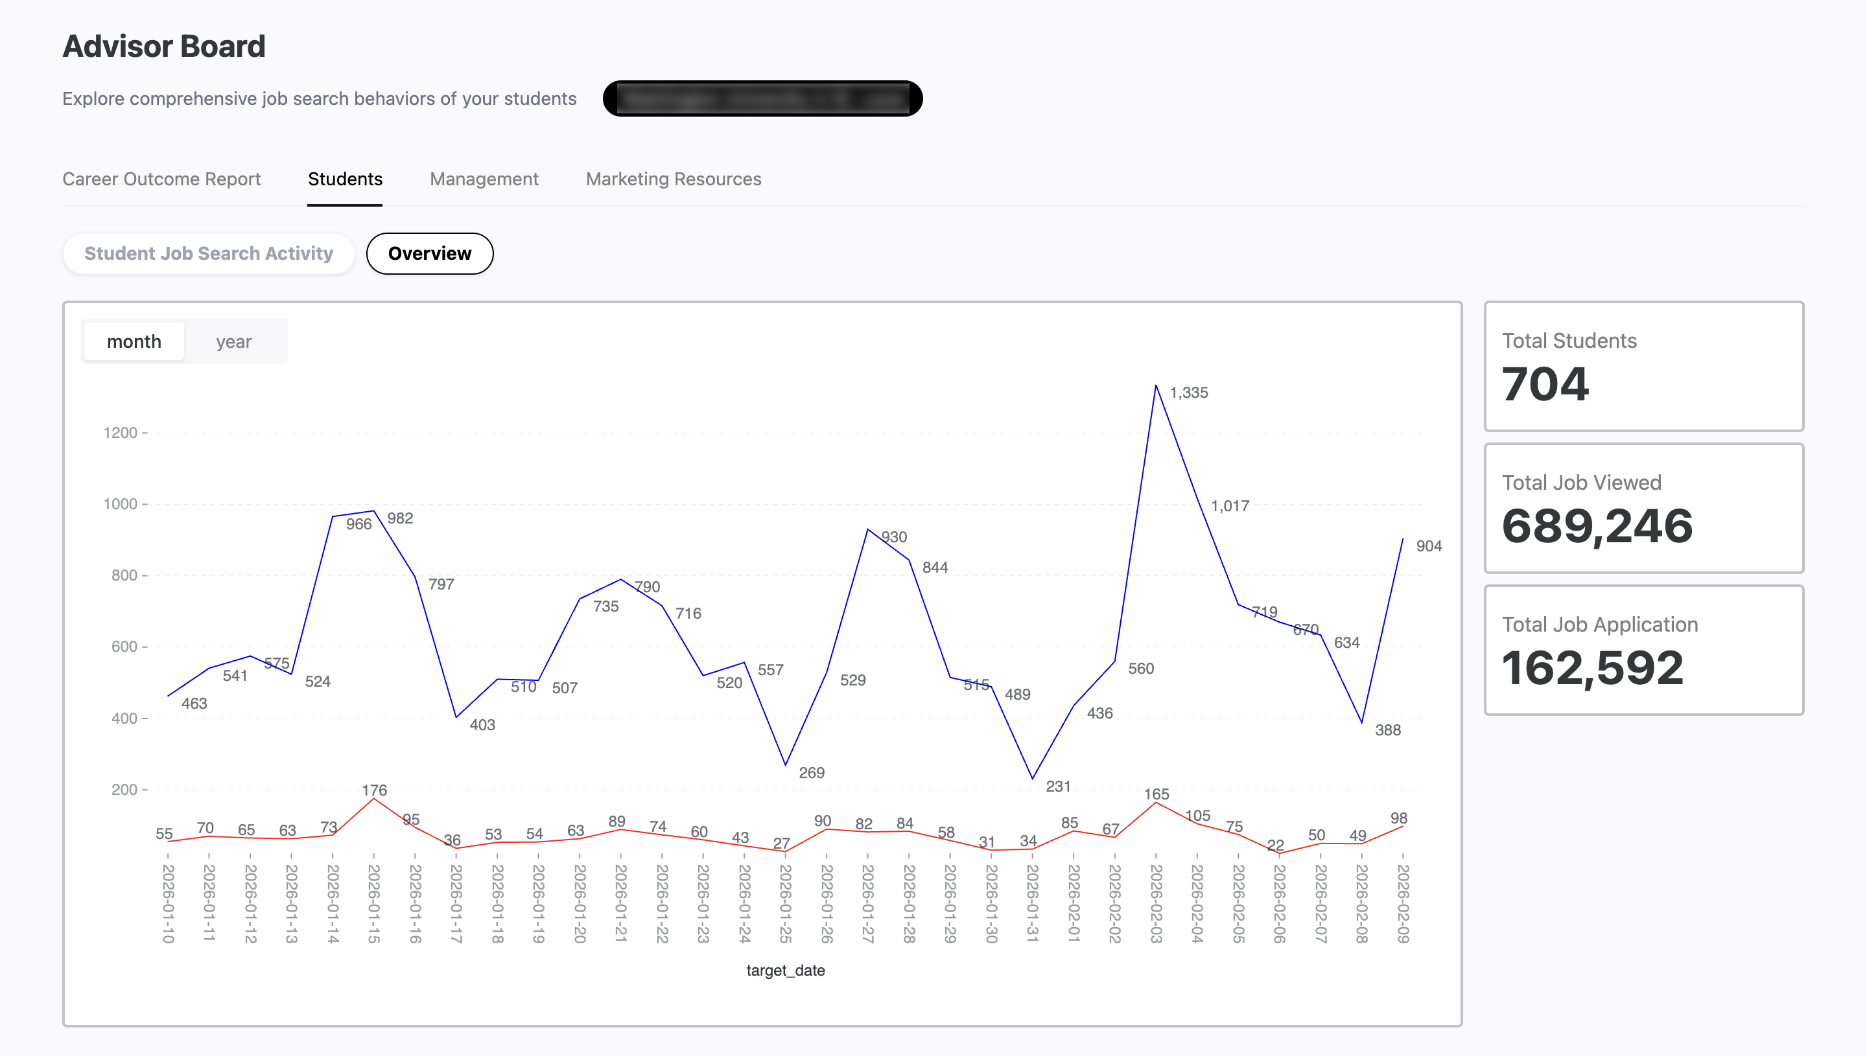Click the redacted school name badge
Viewport: 1867px width, 1056px height.
[x=762, y=98]
